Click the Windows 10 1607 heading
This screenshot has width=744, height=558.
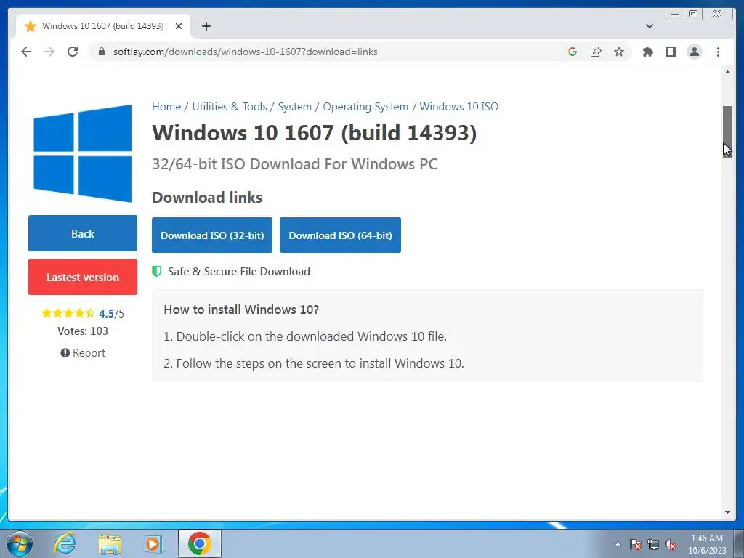(314, 132)
